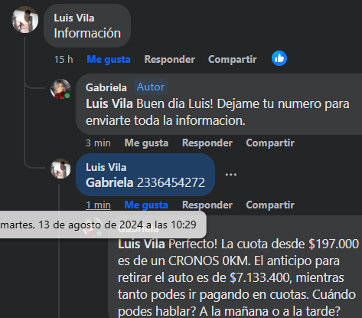The height and width of the screenshot is (318, 362).
Task: Click Responder under Gabriela's Buen dia reply
Action: click(207, 143)
